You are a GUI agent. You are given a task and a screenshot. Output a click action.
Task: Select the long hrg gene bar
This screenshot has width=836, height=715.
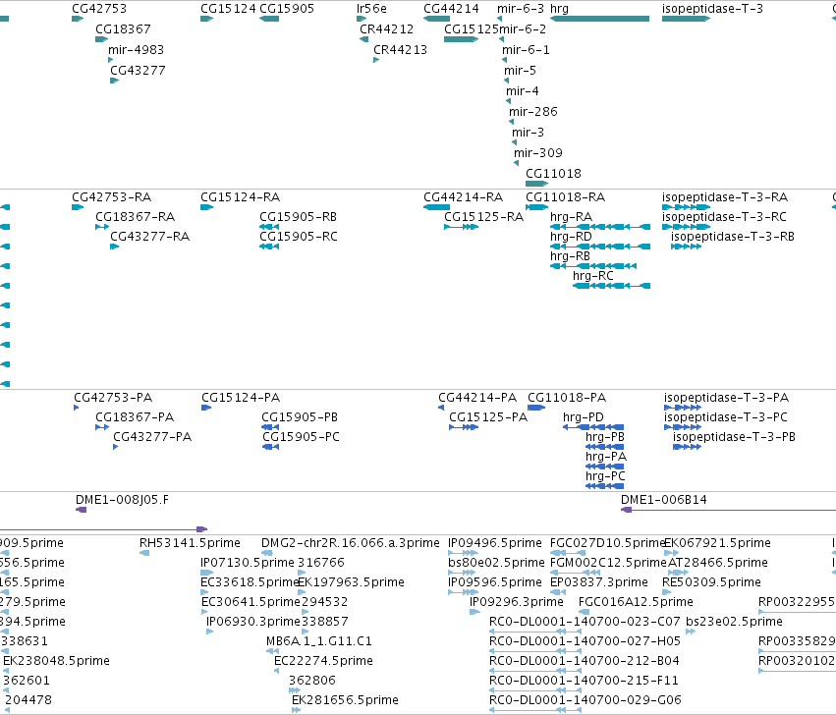[x=600, y=19]
